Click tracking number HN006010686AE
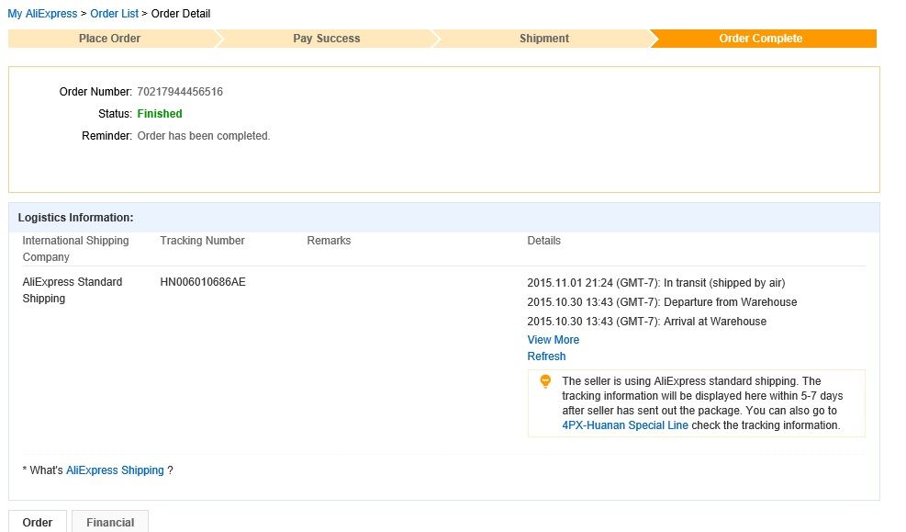Viewport: 906px width, 532px height. 203,282
